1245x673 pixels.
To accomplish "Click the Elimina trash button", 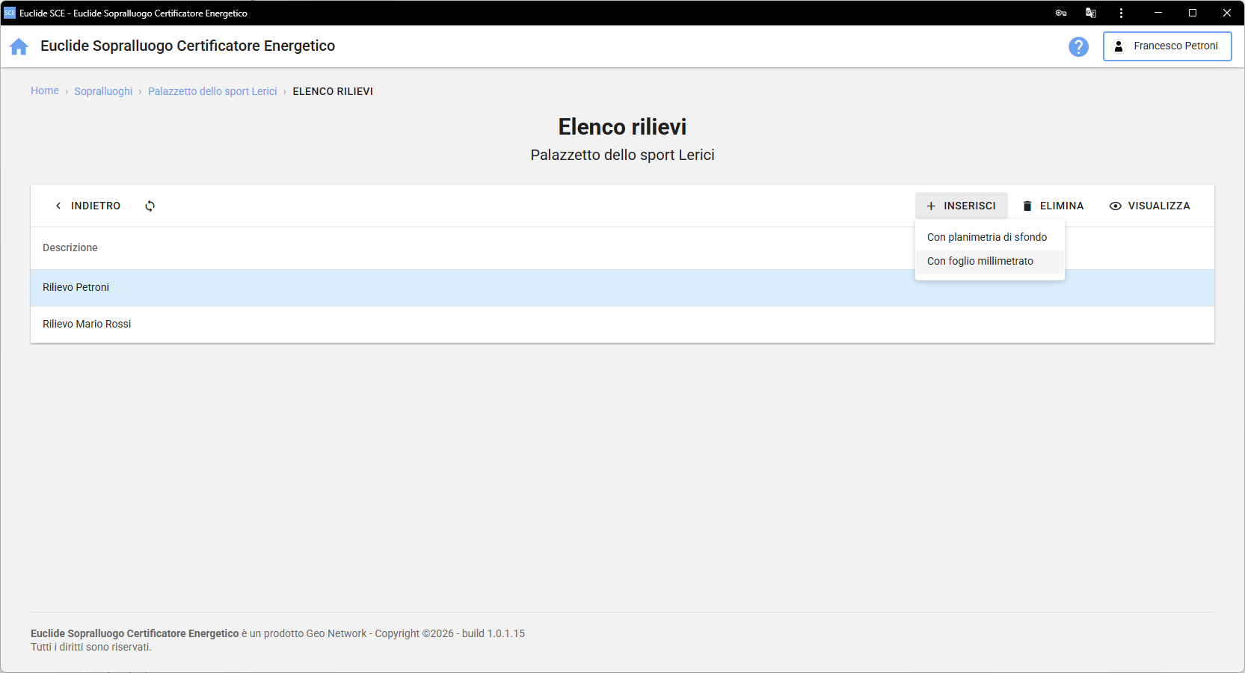I will coord(1053,206).
